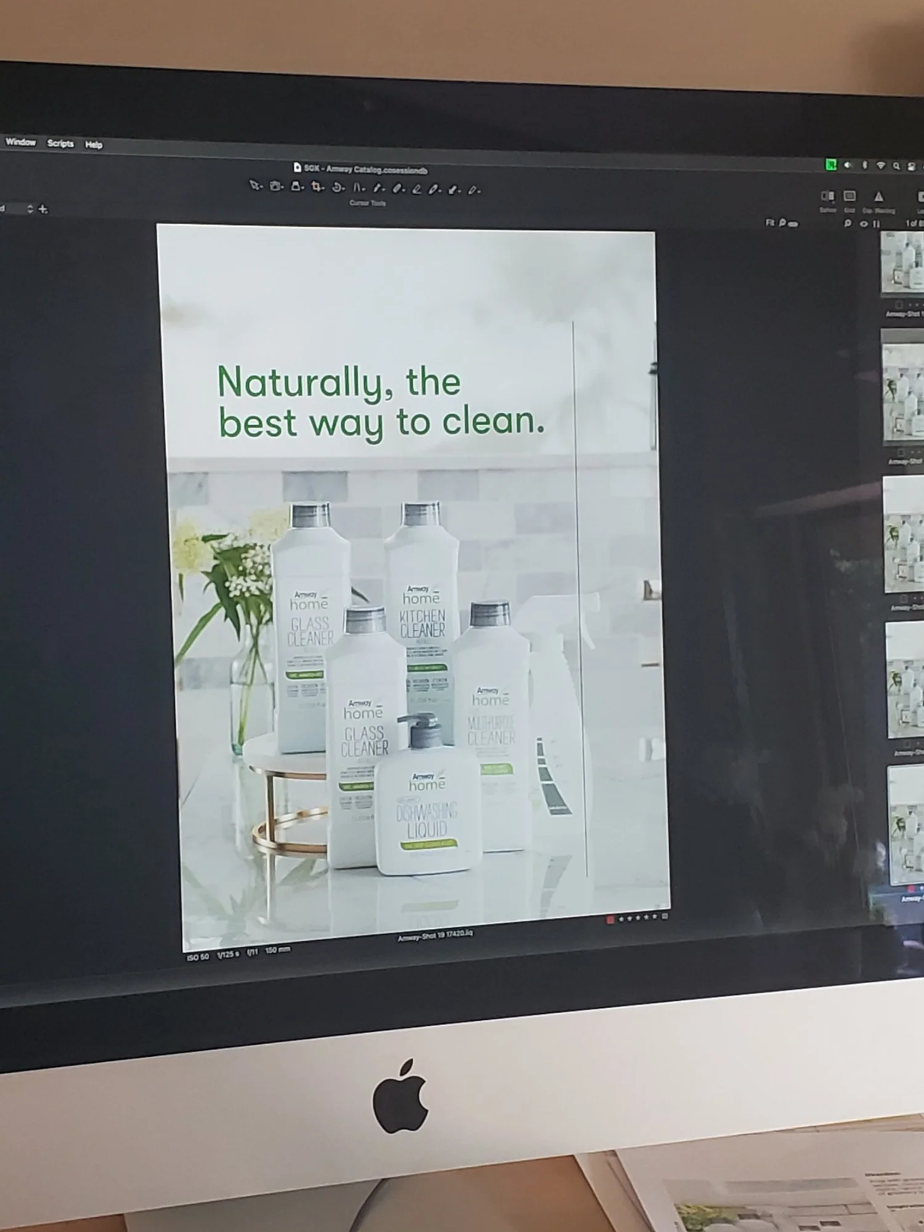Click the 'f/11' aperture readout
The width and height of the screenshot is (924, 1232).
tap(253, 952)
